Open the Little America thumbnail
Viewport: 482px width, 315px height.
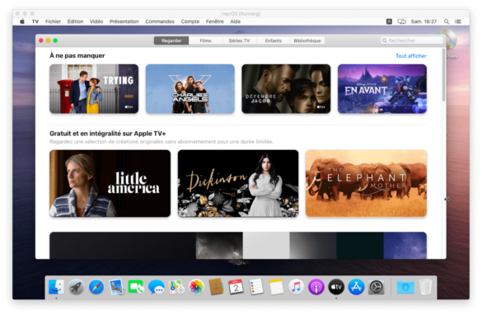[110, 183]
